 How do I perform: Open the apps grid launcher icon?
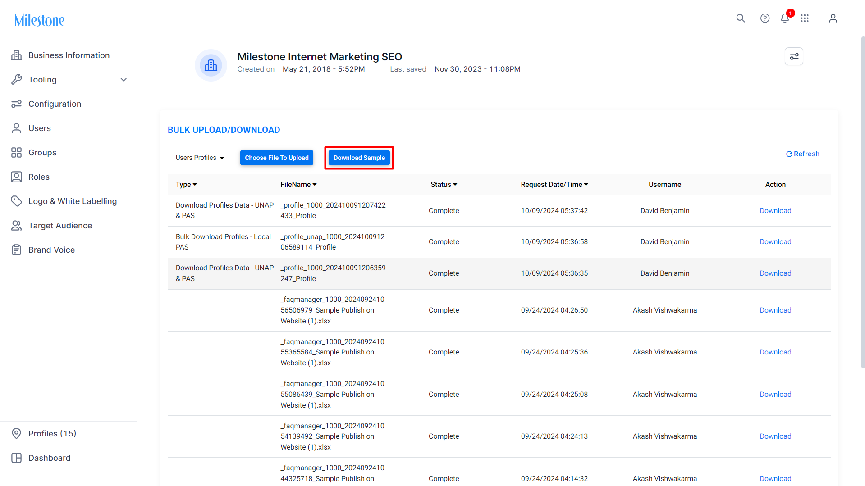click(805, 18)
